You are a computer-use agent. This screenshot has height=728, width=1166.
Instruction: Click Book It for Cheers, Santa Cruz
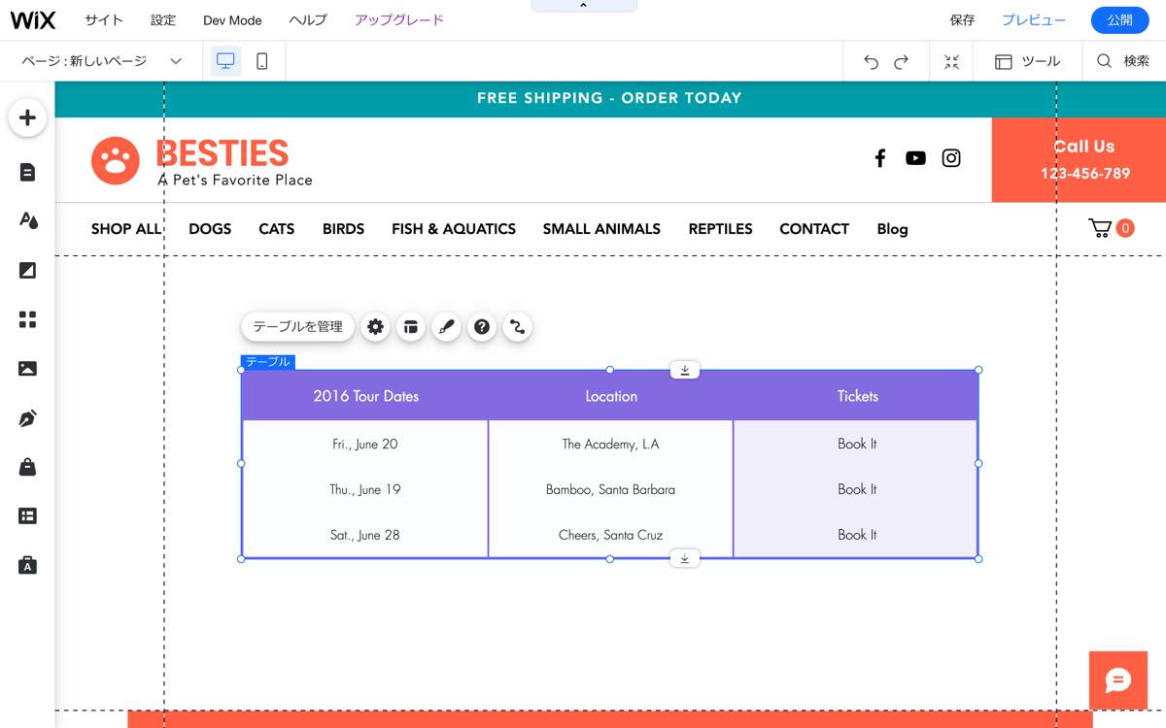[857, 535]
